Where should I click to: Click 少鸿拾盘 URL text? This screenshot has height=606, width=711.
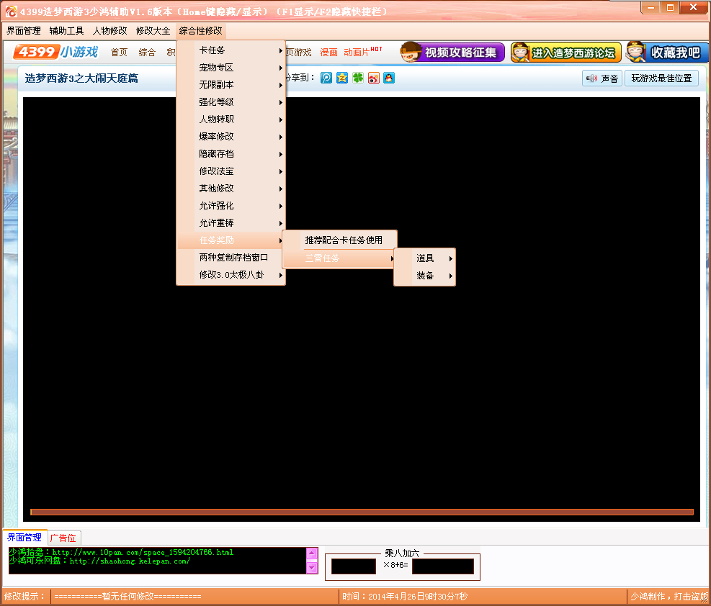coord(121,552)
